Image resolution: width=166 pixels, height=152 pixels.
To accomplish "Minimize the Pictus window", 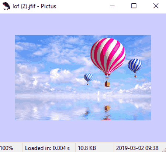I will 112,6.
